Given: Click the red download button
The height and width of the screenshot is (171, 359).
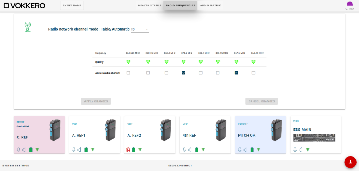Looking at the screenshot, I should (350, 162).
